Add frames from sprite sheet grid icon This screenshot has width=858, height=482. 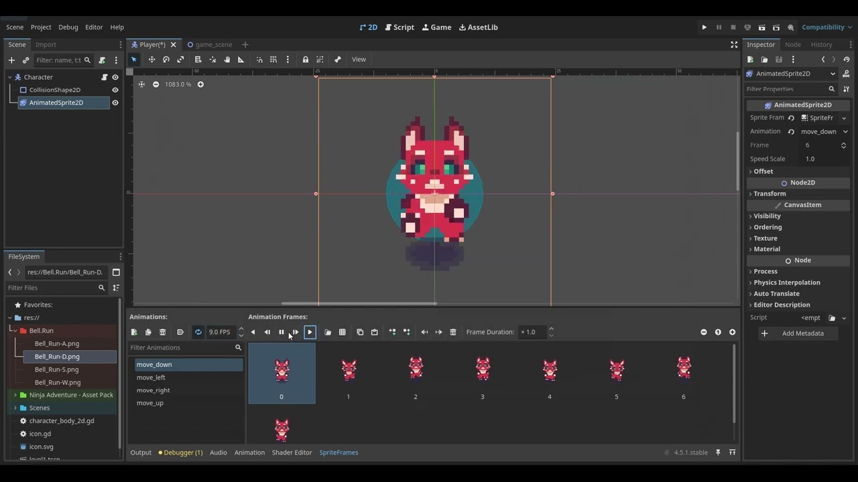pyautogui.click(x=343, y=332)
